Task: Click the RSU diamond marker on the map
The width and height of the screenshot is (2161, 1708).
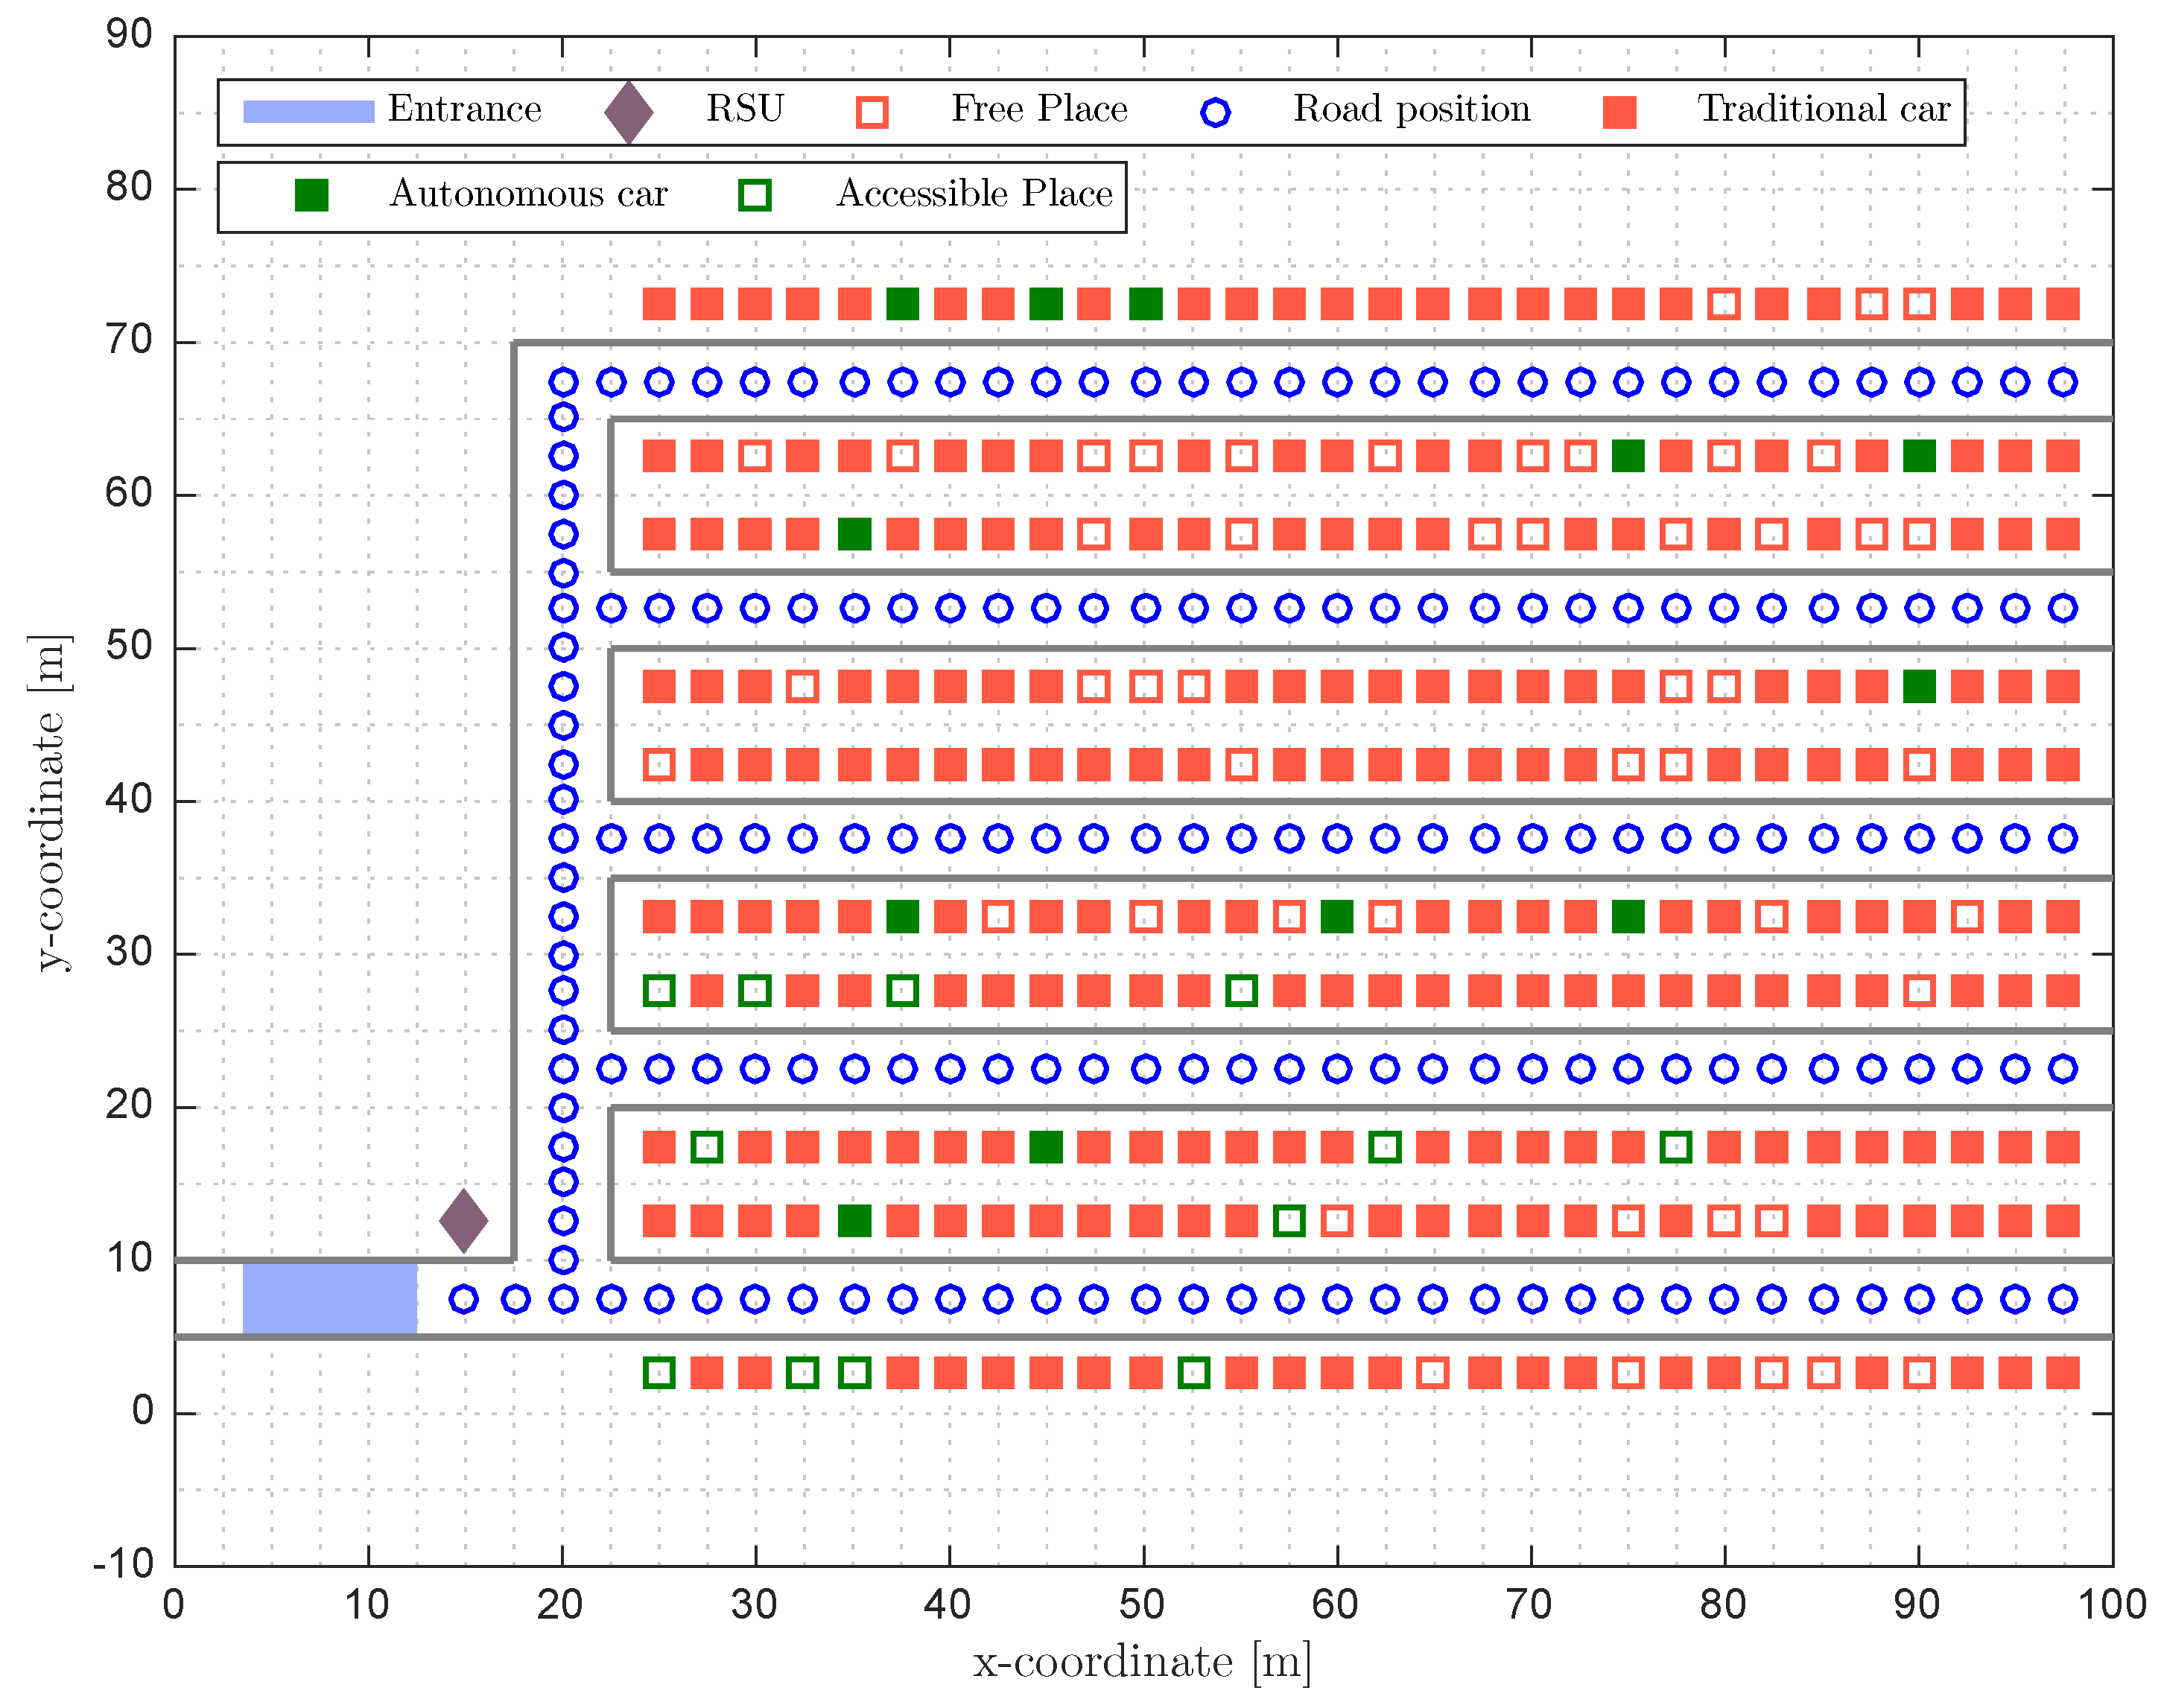Action: pos(463,1220)
